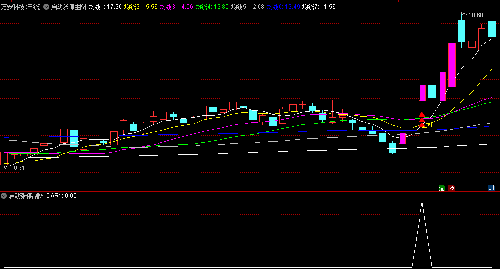The height and width of the screenshot is (269, 500).
Task: Click the 10.31 low price label
Action: click(17, 168)
